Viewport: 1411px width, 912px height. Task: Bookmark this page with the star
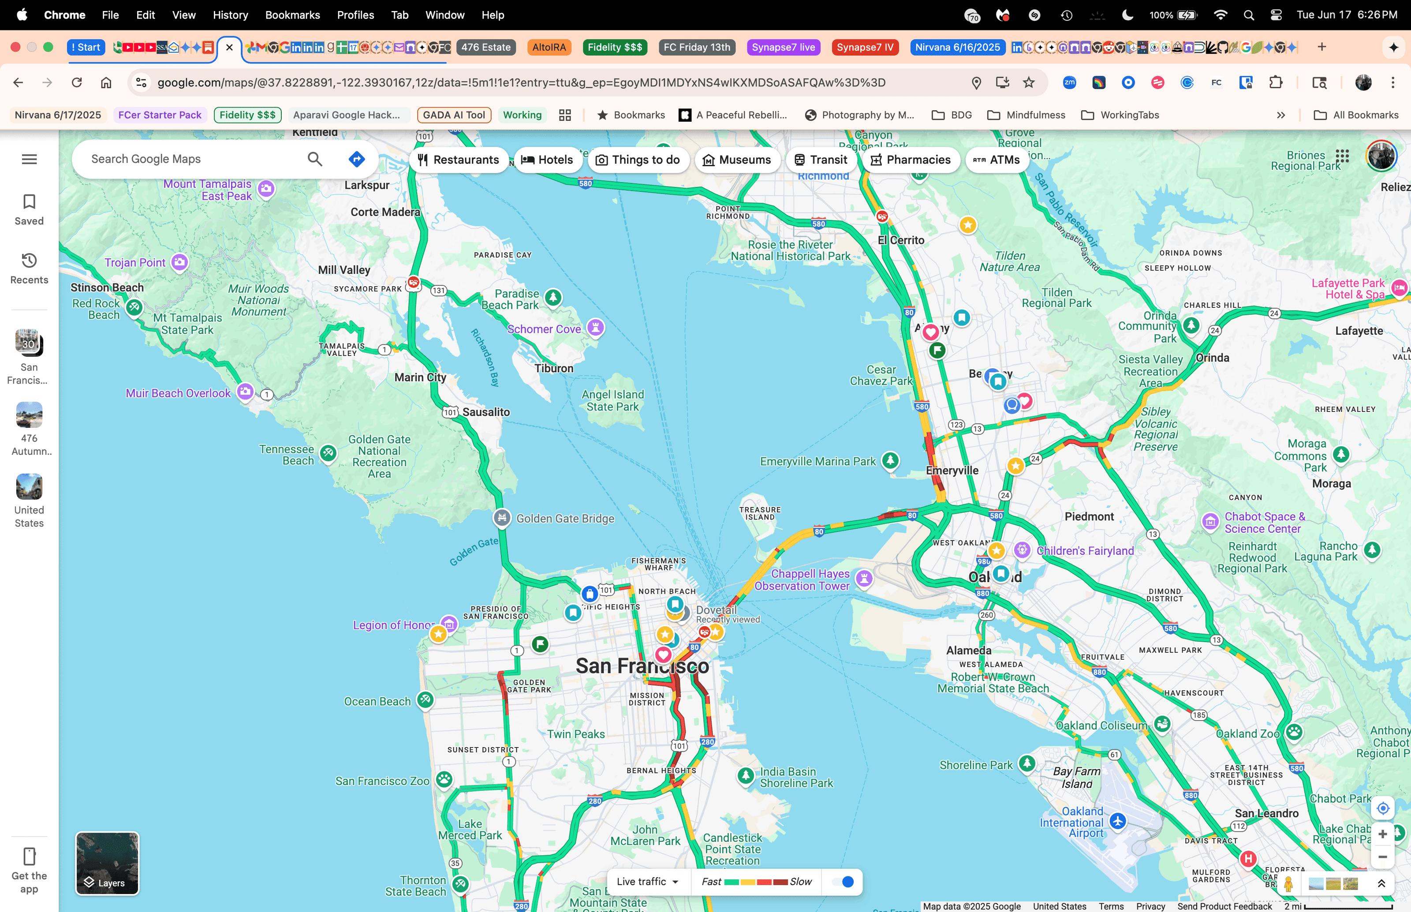point(1029,83)
